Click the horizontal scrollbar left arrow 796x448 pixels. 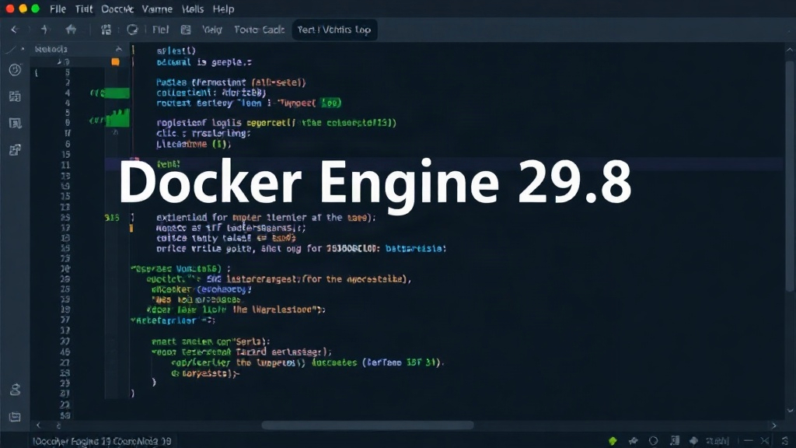tap(39, 425)
